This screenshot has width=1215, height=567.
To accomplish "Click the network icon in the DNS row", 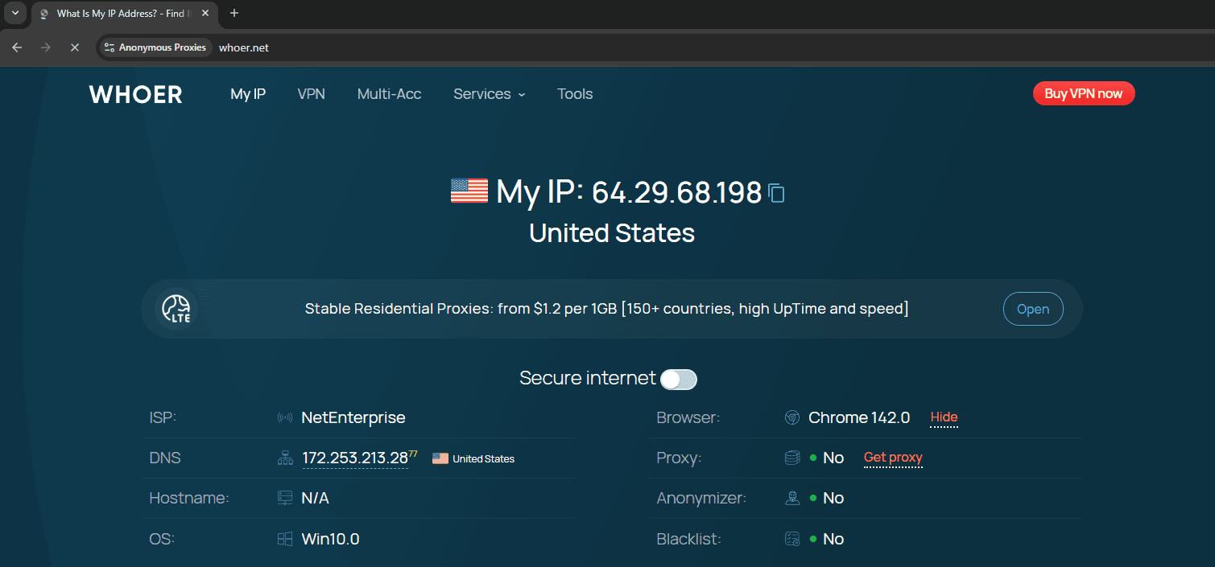I will coord(285,458).
